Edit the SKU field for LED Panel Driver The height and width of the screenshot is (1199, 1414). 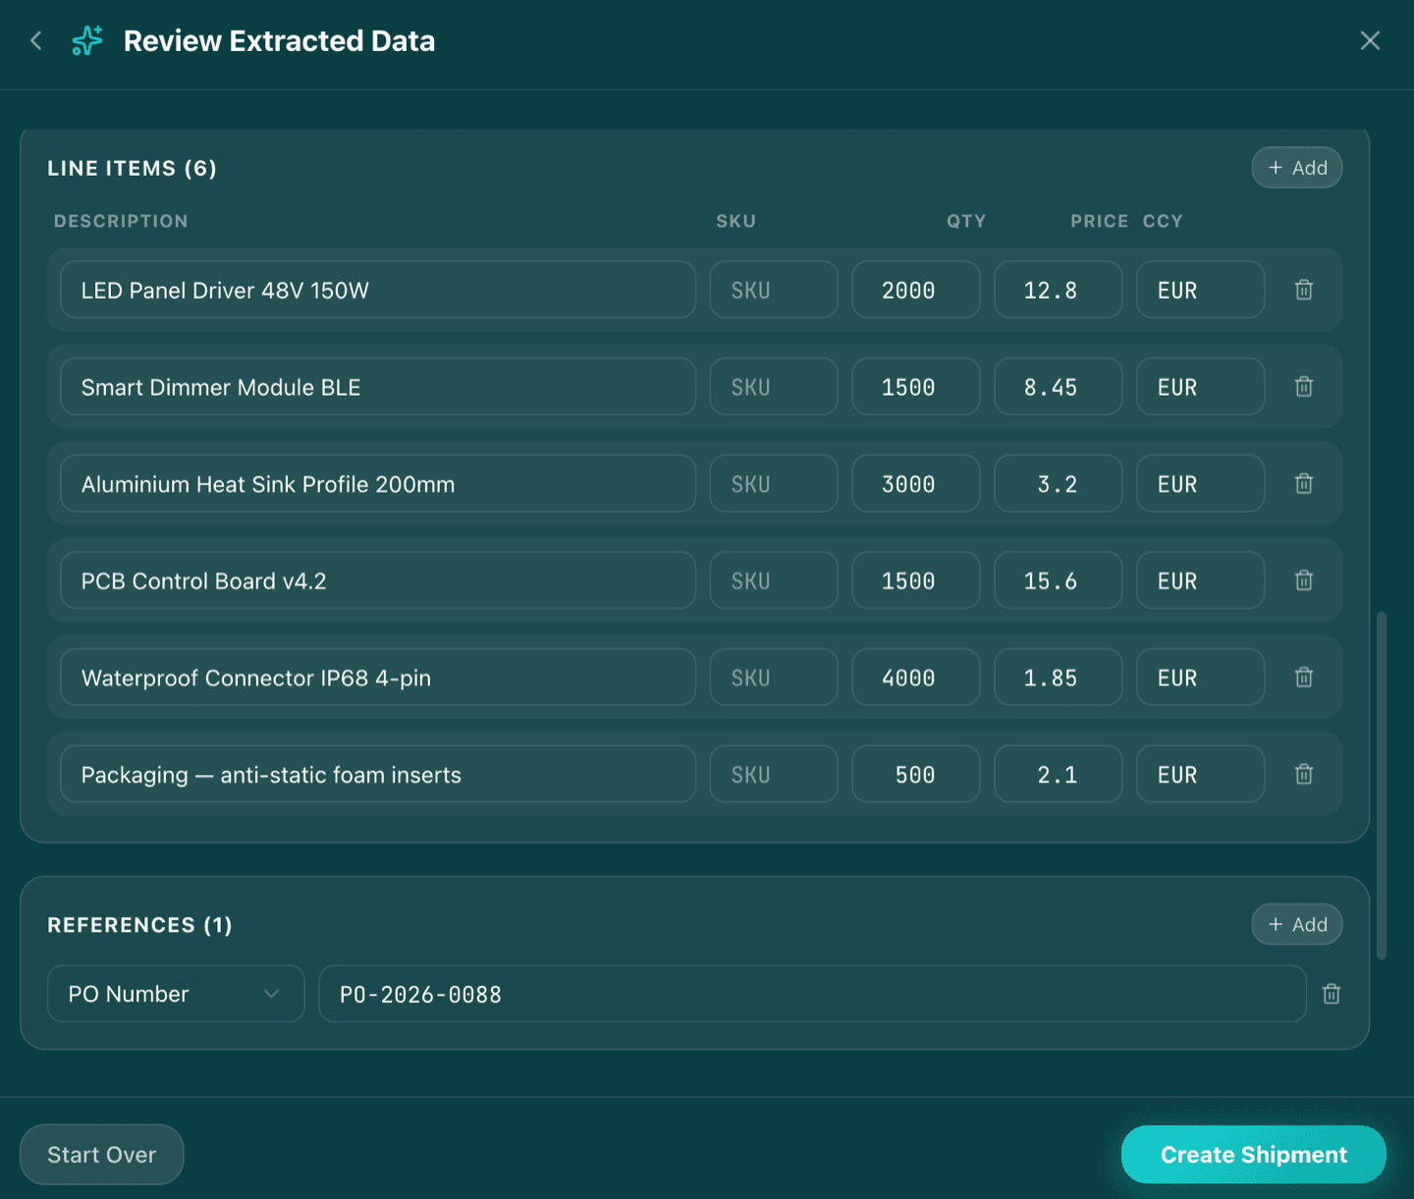[773, 290]
